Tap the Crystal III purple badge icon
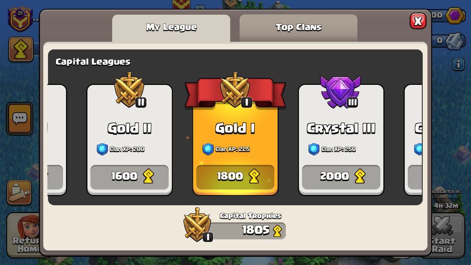This screenshot has width=471, height=265. 340,92
